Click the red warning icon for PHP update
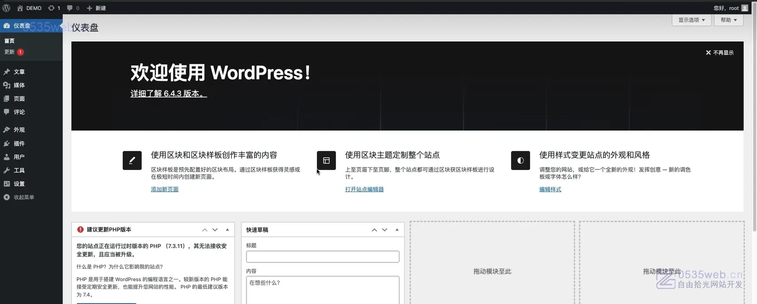Screen dimensions: 757x304 (80, 230)
